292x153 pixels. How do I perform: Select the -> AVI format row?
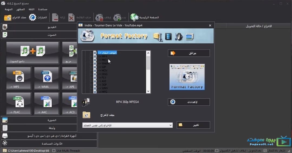click(x=102, y=81)
